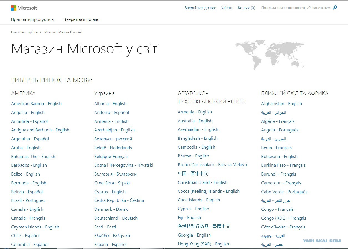Screen dimensions: 348x249
Task: Select Australia - English
Action: [x=195, y=121]
